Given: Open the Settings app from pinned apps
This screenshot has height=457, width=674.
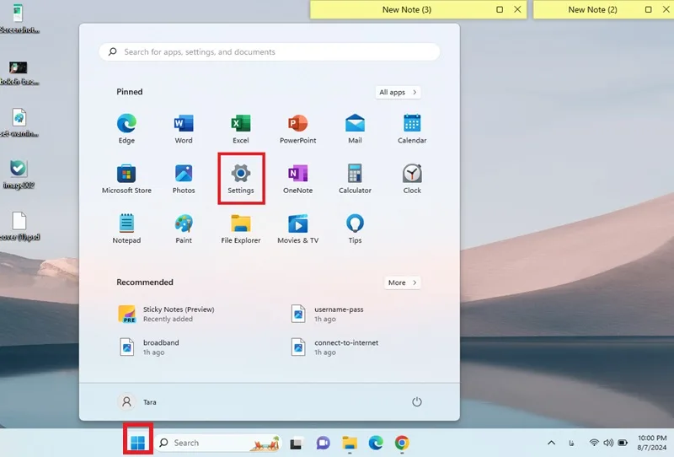Looking at the screenshot, I should (x=241, y=178).
